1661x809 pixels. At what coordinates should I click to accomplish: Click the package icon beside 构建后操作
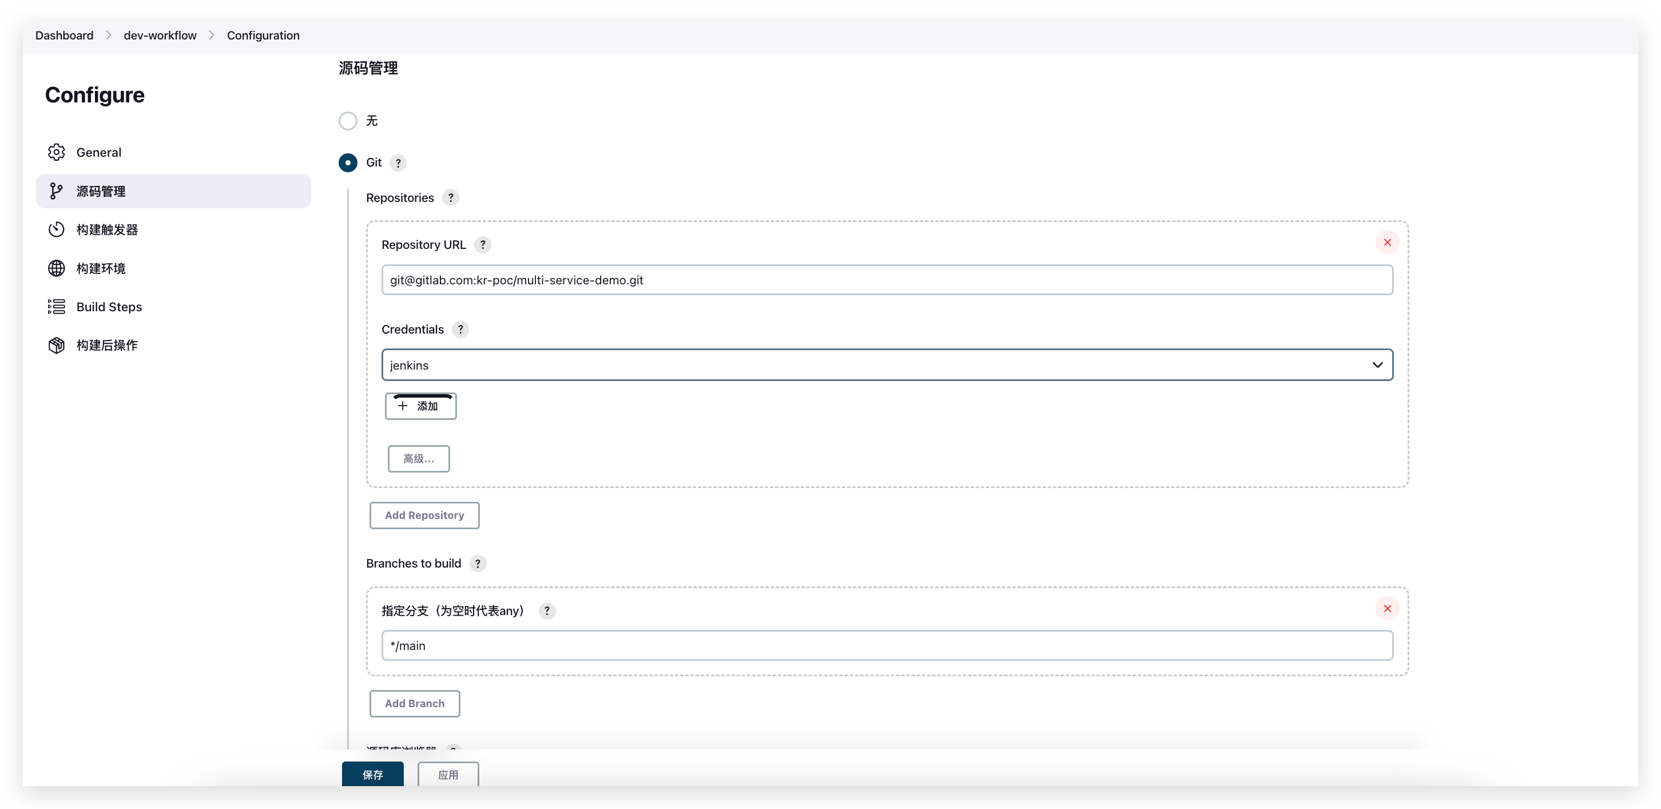[x=56, y=345]
